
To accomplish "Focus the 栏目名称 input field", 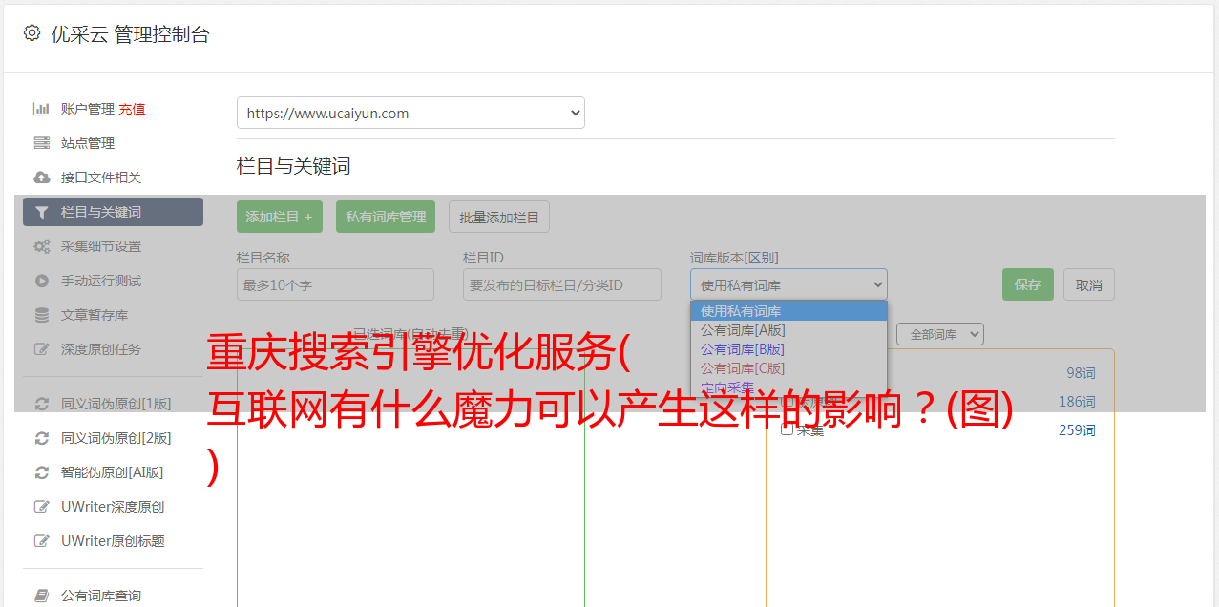I will pos(335,284).
